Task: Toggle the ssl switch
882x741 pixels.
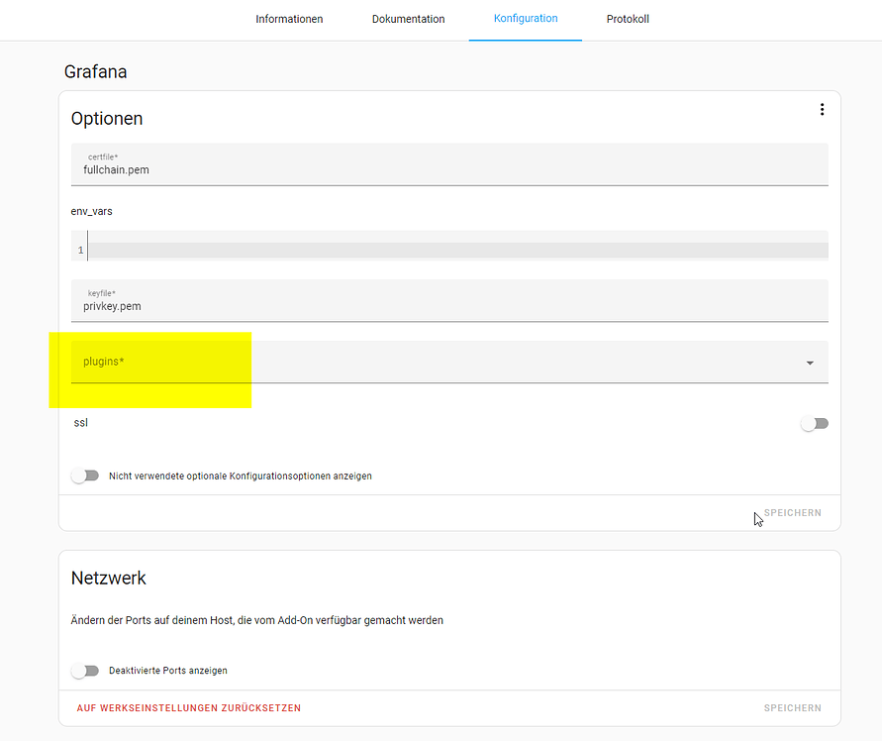Action: (815, 423)
